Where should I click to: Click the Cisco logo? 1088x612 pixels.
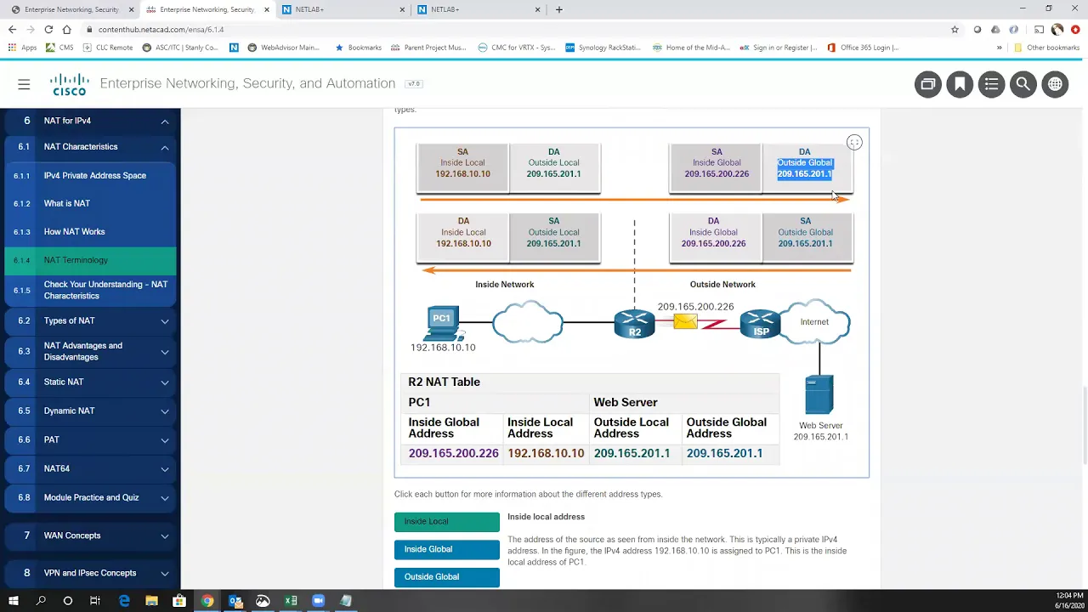[70, 84]
